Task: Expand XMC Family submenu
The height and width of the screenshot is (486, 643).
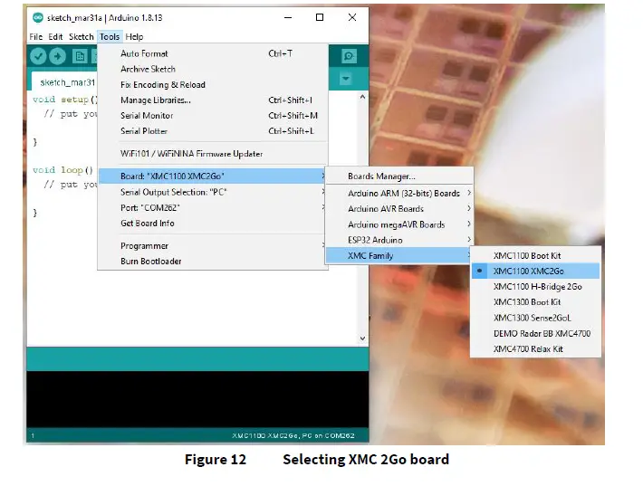Action: [x=399, y=256]
